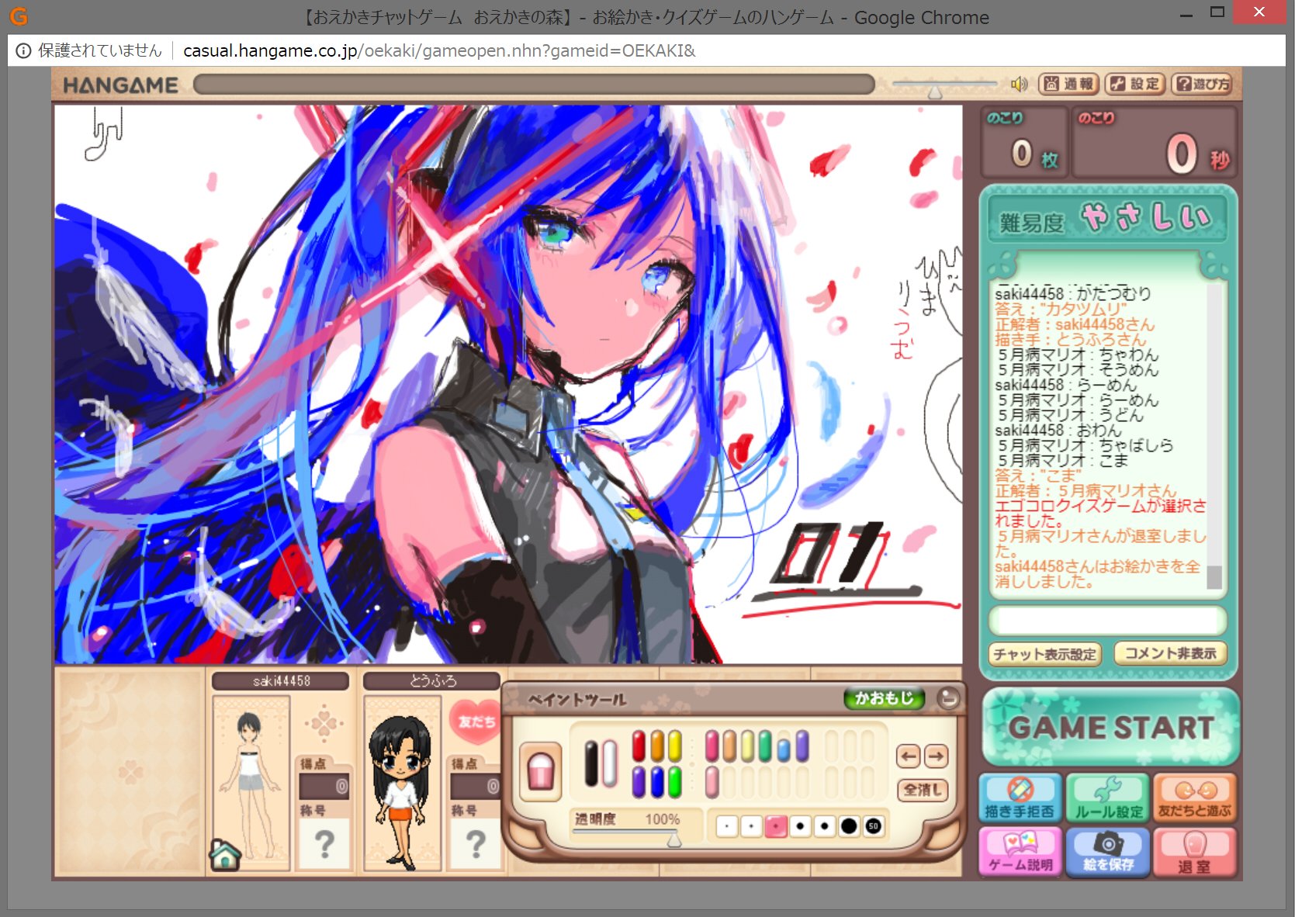The width and height of the screenshot is (1295, 917).
Task: Leave room with 退室 button
Action: point(1196,852)
